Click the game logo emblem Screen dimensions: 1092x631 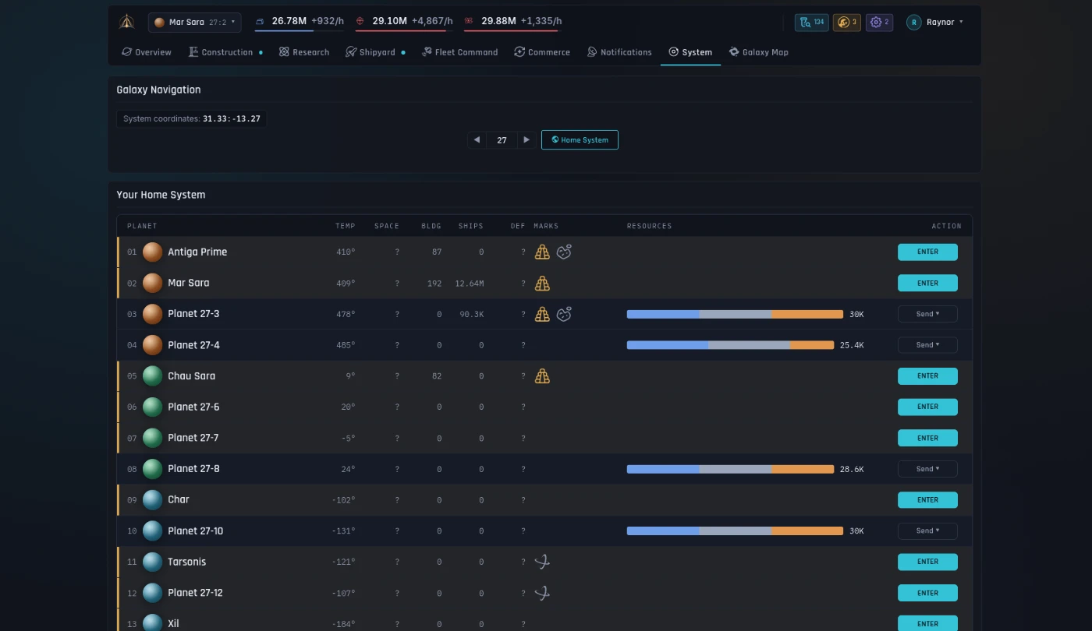coord(126,22)
